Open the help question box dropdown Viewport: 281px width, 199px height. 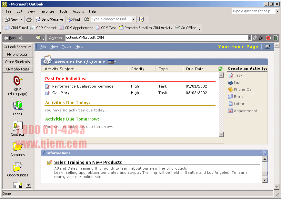tap(277, 11)
